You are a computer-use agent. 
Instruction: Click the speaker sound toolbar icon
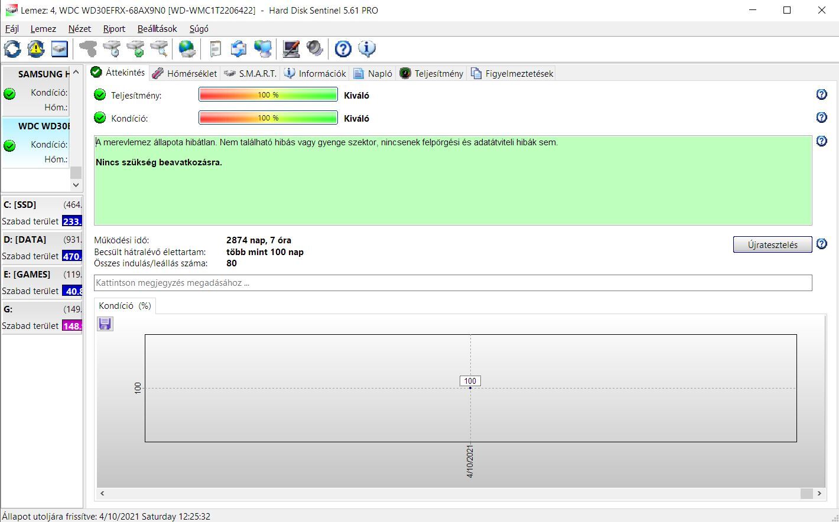click(x=314, y=48)
